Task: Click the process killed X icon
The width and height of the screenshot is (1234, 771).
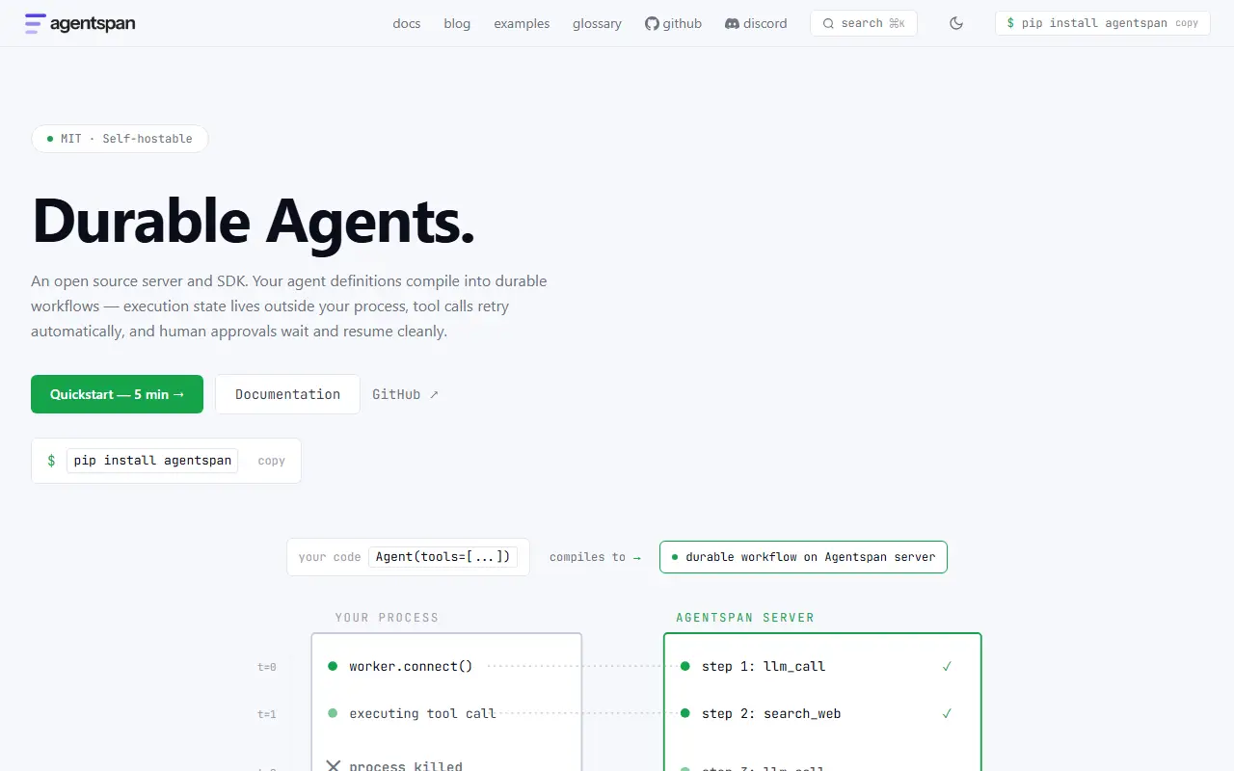Action: (334, 766)
